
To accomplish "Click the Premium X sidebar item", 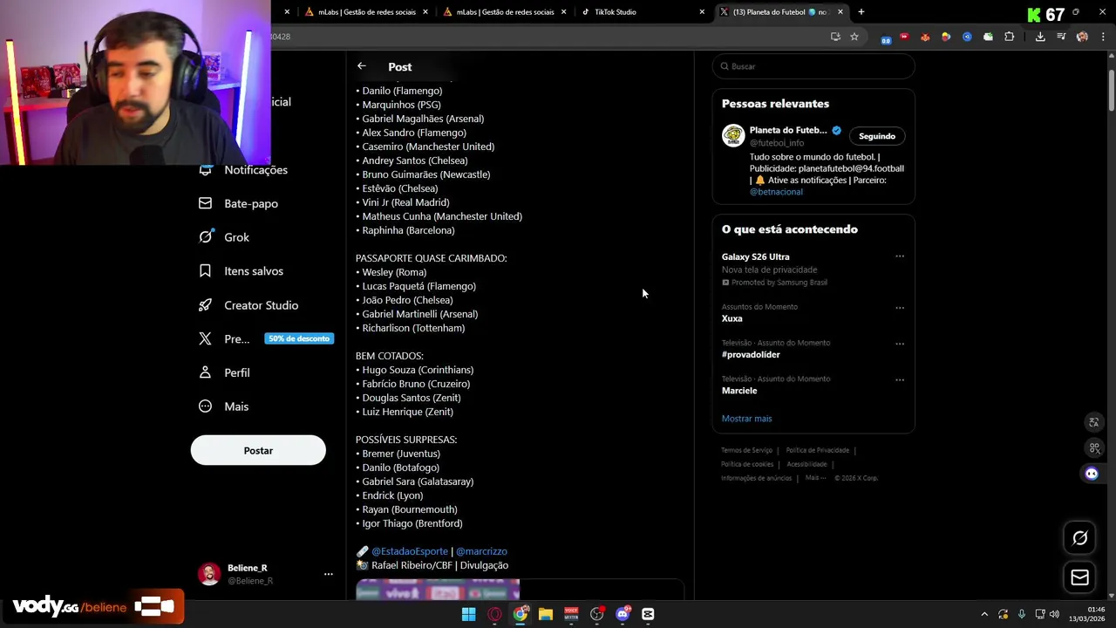I will (x=224, y=338).
